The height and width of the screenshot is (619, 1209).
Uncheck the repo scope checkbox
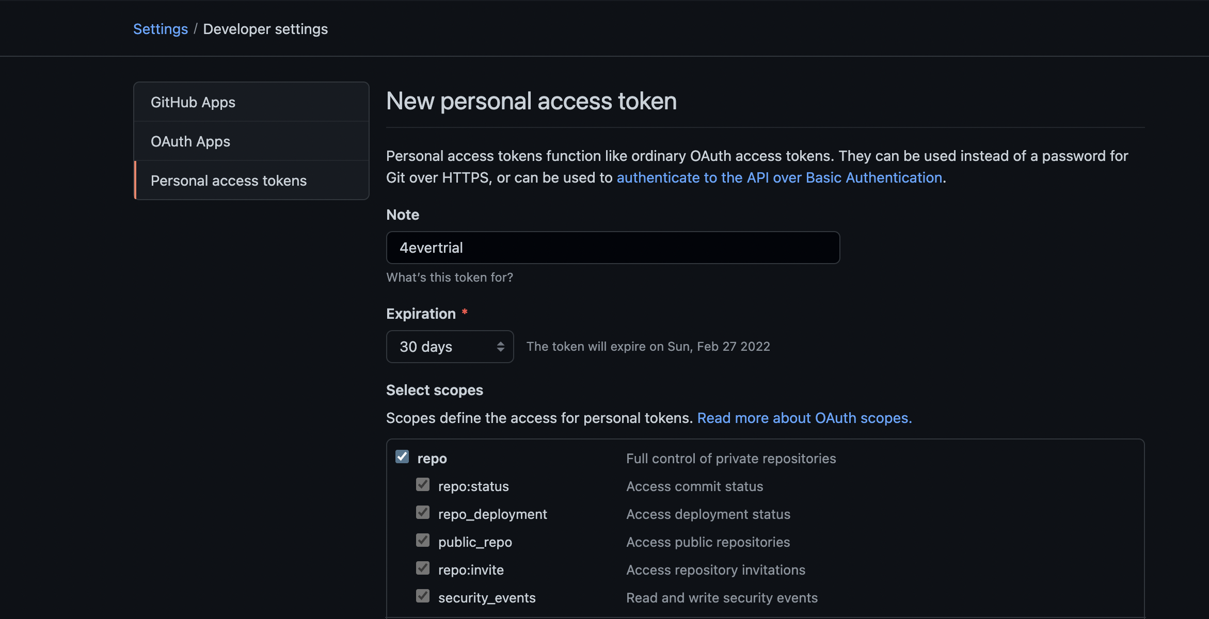coord(402,457)
